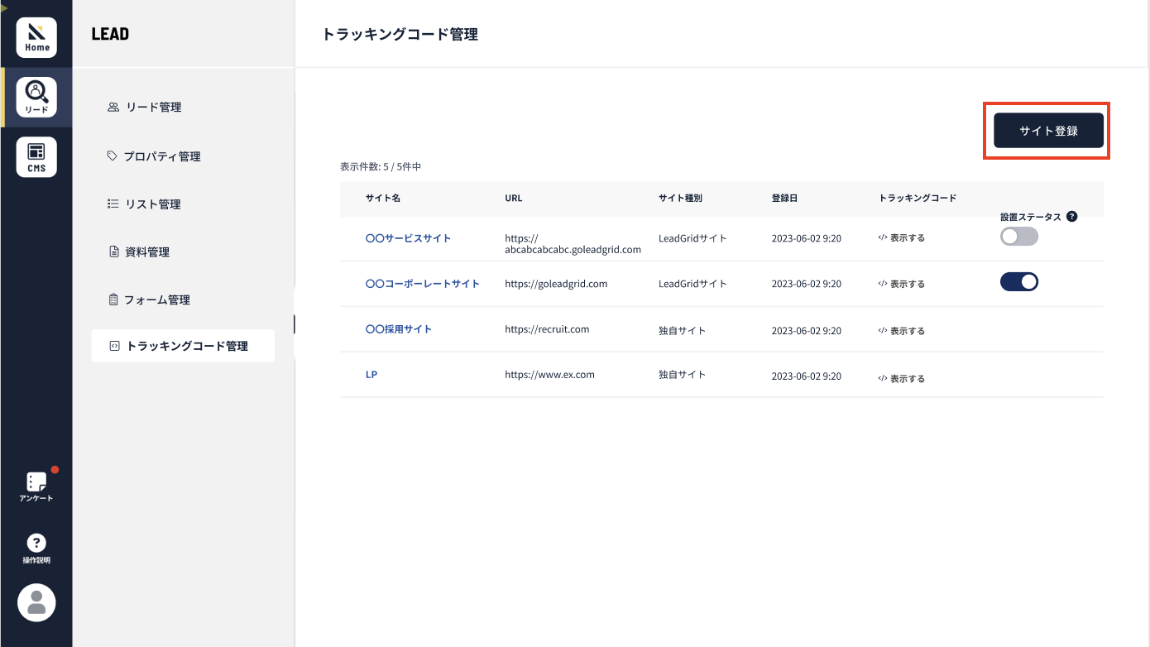Select the リード magnifier icon
This screenshot has height=647, width=1150.
36,98
